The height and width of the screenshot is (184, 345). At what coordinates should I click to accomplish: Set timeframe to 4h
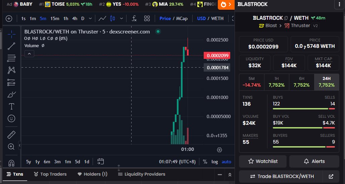75,19
